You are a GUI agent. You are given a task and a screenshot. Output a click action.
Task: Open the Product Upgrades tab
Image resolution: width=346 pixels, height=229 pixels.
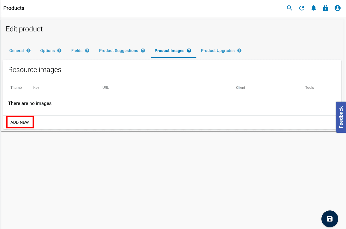pos(217,51)
